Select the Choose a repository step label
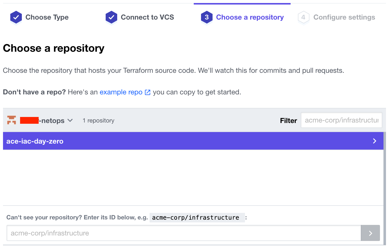Viewport: 391px width, 248px height. point(250,17)
